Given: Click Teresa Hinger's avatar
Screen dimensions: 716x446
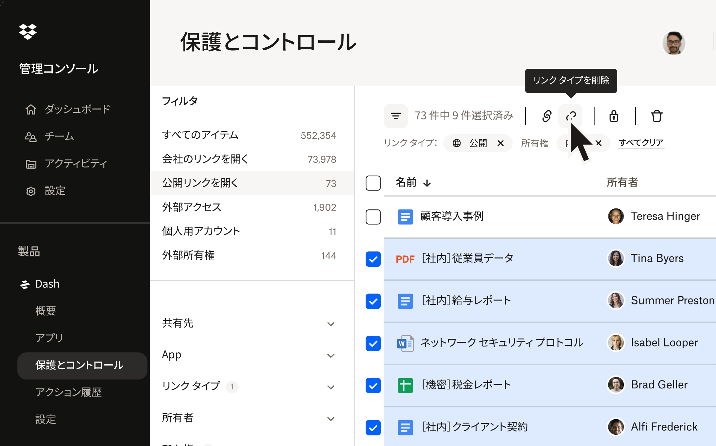Looking at the screenshot, I should (616, 216).
